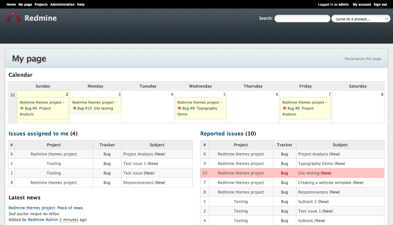Open 'Testing' project in reported issue #5 row

coord(241,201)
